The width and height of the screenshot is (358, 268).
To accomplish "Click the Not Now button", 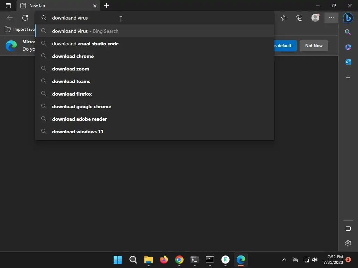I will [x=314, y=46].
